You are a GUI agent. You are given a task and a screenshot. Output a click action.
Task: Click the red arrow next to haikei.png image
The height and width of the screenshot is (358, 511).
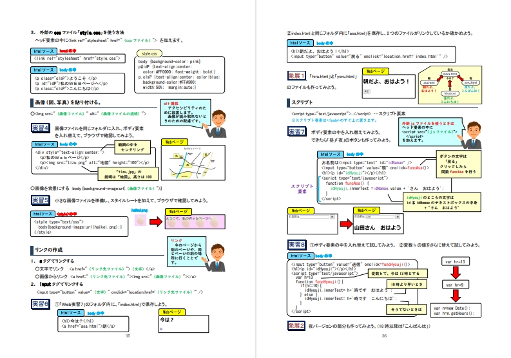click(x=156, y=222)
